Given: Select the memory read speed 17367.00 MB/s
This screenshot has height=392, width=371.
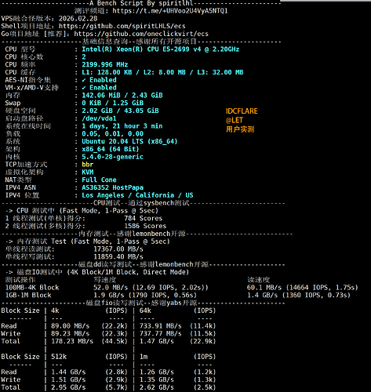Looking at the screenshot, I should pos(118,249).
